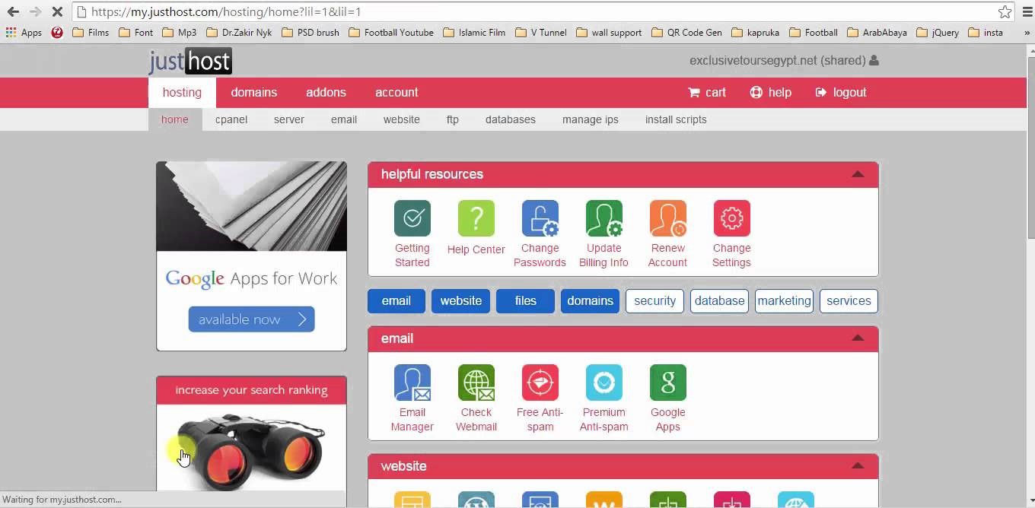This screenshot has width=1035, height=508.
Task: Open the Islamic Film bookmark folder
Action: (x=474, y=33)
